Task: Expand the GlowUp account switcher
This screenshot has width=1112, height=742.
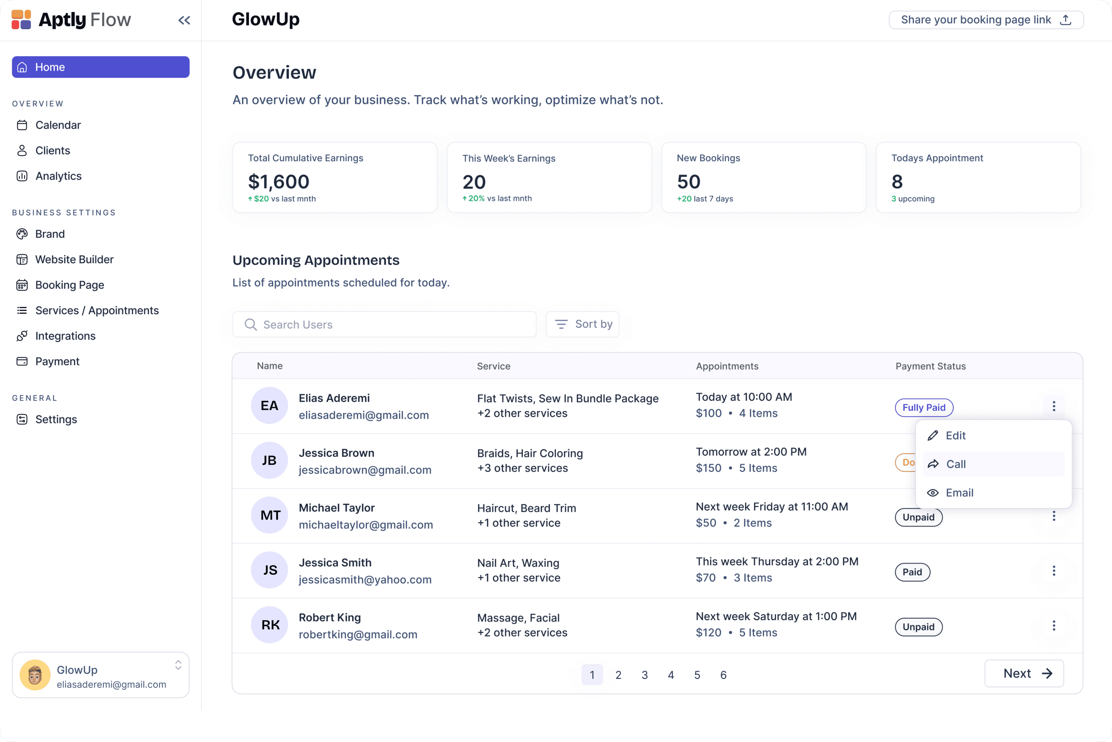Action: click(178, 665)
